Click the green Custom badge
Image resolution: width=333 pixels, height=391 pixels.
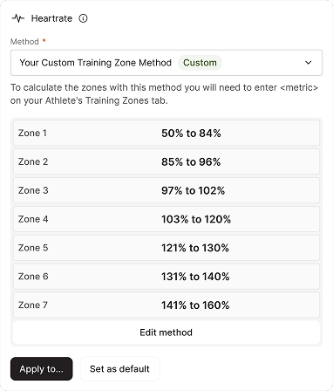pyautogui.click(x=200, y=63)
